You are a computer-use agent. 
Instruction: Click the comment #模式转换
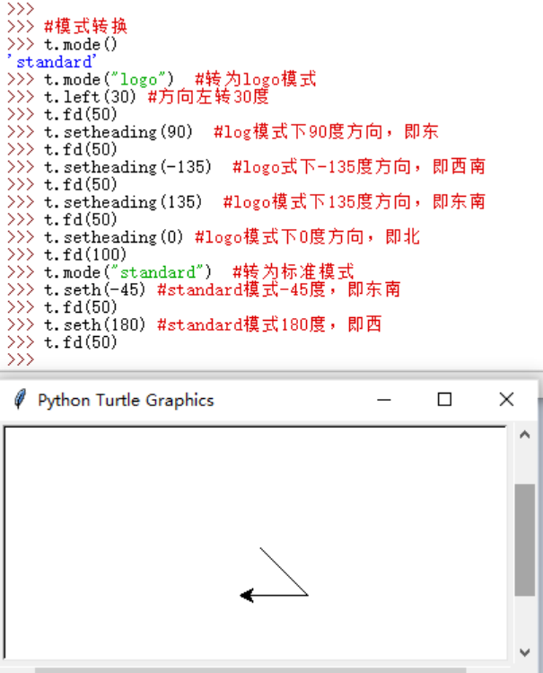[86, 27]
